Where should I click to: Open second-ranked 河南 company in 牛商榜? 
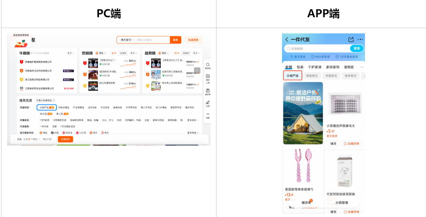(37, 71)
